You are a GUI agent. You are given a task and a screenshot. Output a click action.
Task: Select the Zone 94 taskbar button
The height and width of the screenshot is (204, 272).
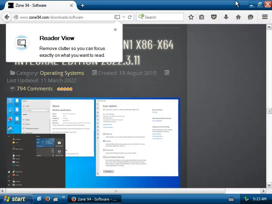click(94, 199)
